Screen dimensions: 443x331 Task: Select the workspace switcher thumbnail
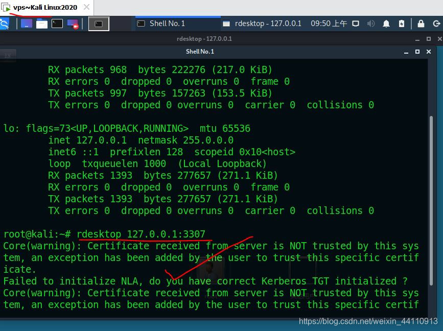[x=99, y=23]
